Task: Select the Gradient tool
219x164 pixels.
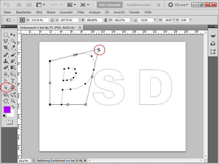Action: pyautogui.click(x=13, y=67)
